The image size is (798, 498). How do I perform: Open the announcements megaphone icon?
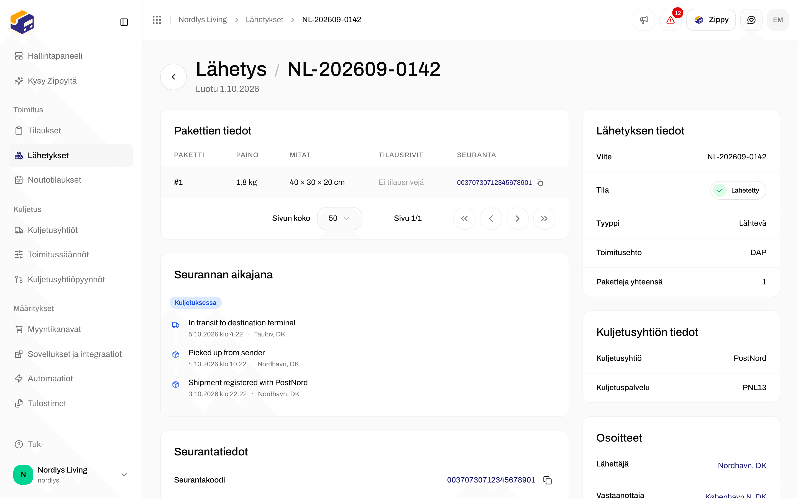(x=644, y=20)
